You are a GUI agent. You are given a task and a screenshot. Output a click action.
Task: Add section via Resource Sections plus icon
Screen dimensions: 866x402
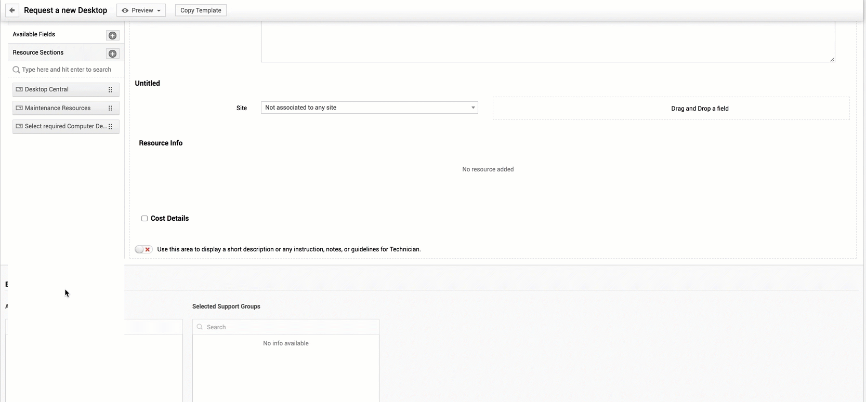pyautogui.click(x=112, y=53)
